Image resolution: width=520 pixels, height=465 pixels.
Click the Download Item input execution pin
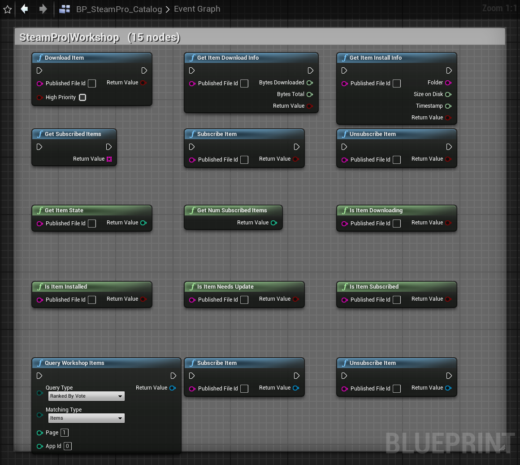(39, 70)
